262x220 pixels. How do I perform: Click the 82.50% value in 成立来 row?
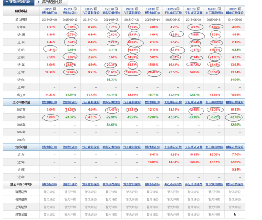(x=133, y=95)
